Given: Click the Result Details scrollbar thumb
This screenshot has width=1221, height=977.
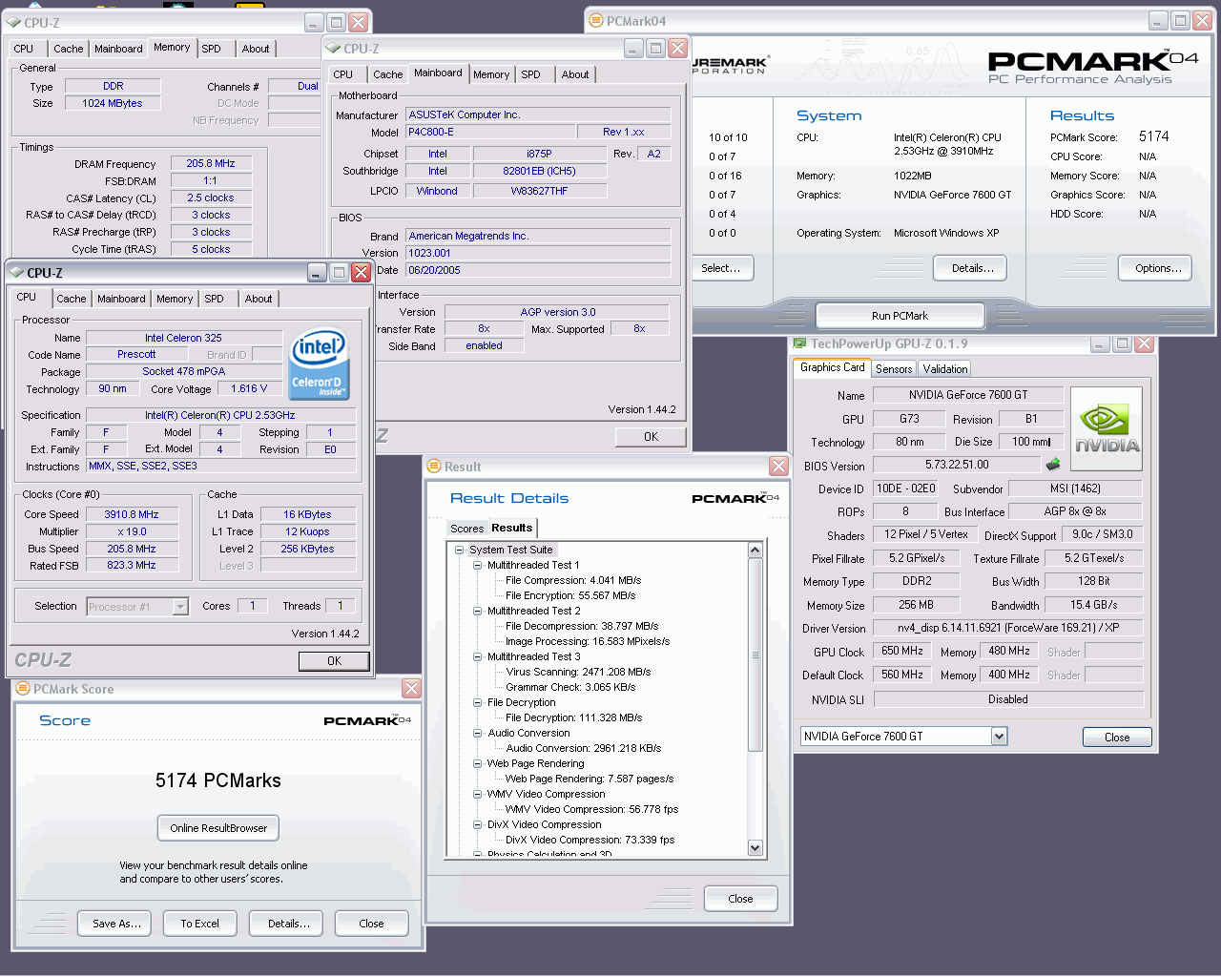Looking at the screenshot, I should pyautogui.click(x=755, y=655).
